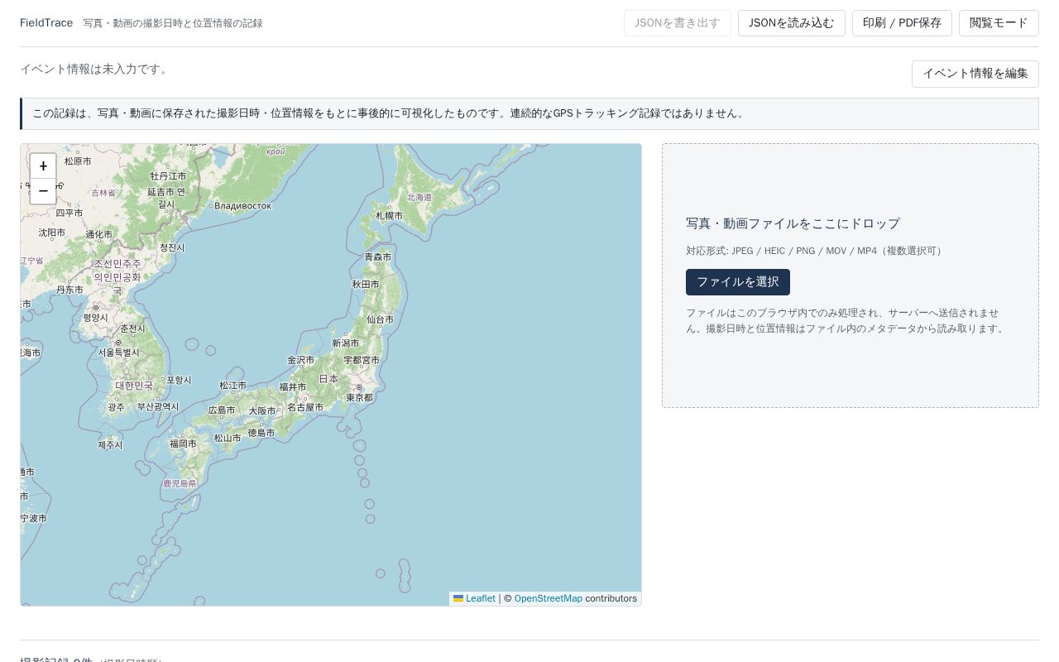Click the 名古屋市 label on map
1059x662 pixels.
pyautogui.click(x=305, y=407)
